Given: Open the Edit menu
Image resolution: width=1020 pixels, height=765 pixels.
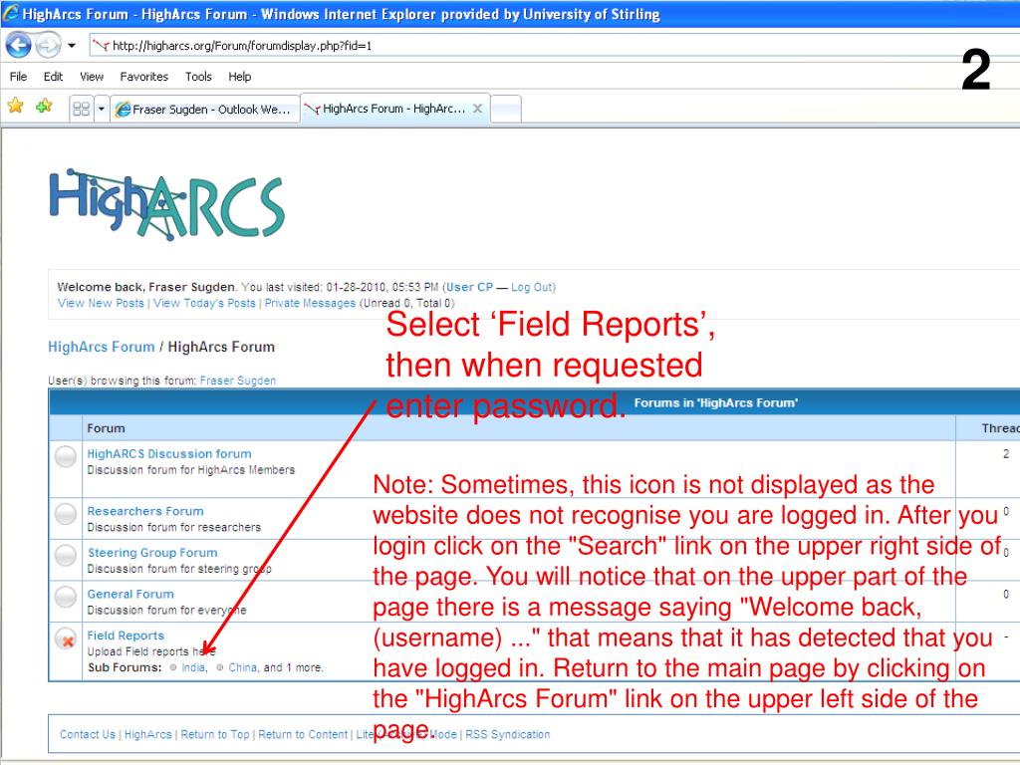Looking at the screenshot, I should click(x=53, y=77).
